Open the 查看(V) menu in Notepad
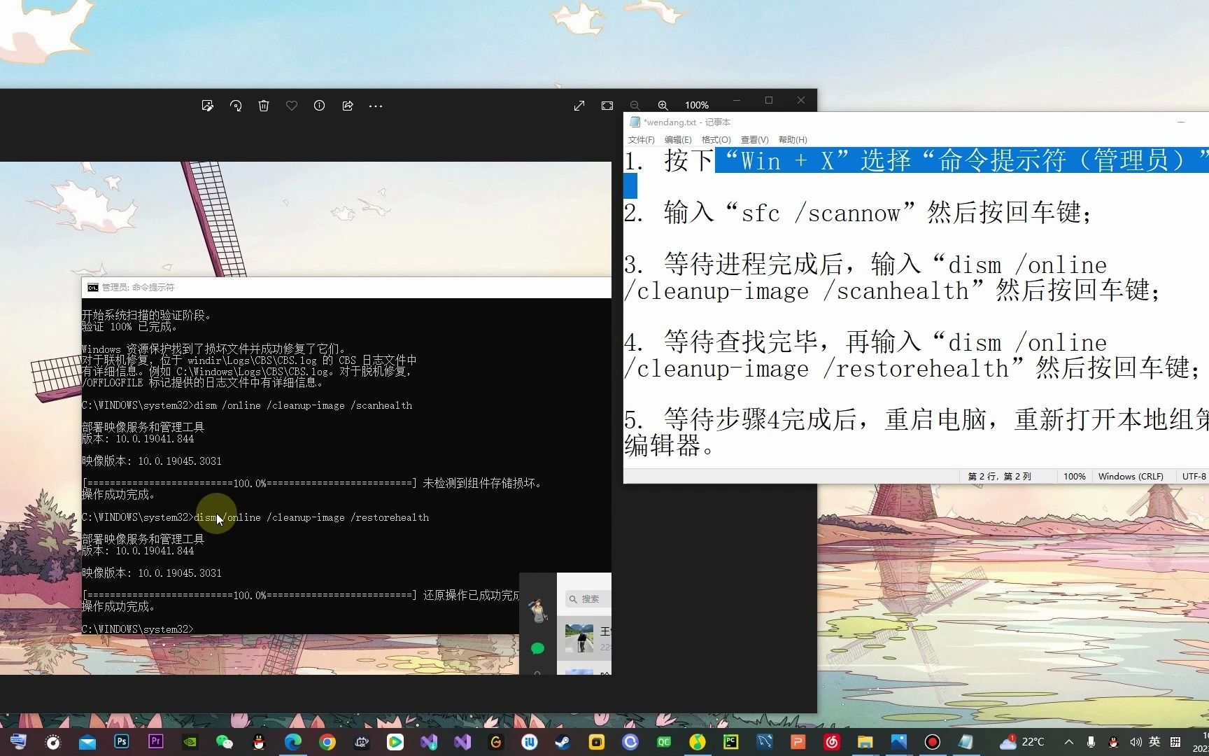Viewport: 1209px width, 756px height. click(x=755, y=140)
